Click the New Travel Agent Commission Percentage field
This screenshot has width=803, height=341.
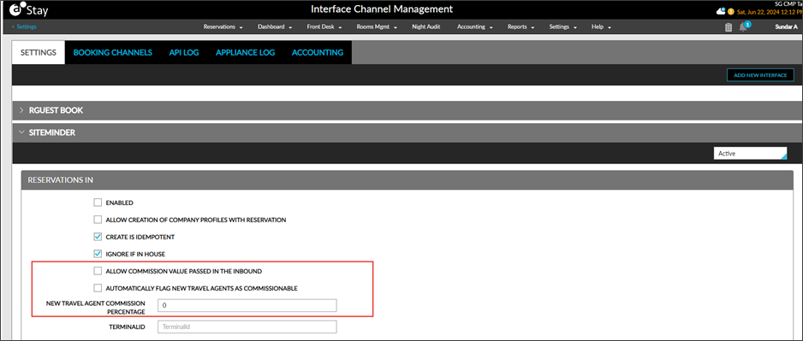click(247, 306)
